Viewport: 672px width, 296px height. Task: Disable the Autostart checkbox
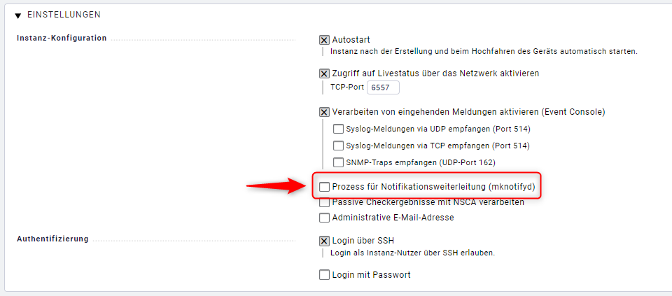coord(324,40)
